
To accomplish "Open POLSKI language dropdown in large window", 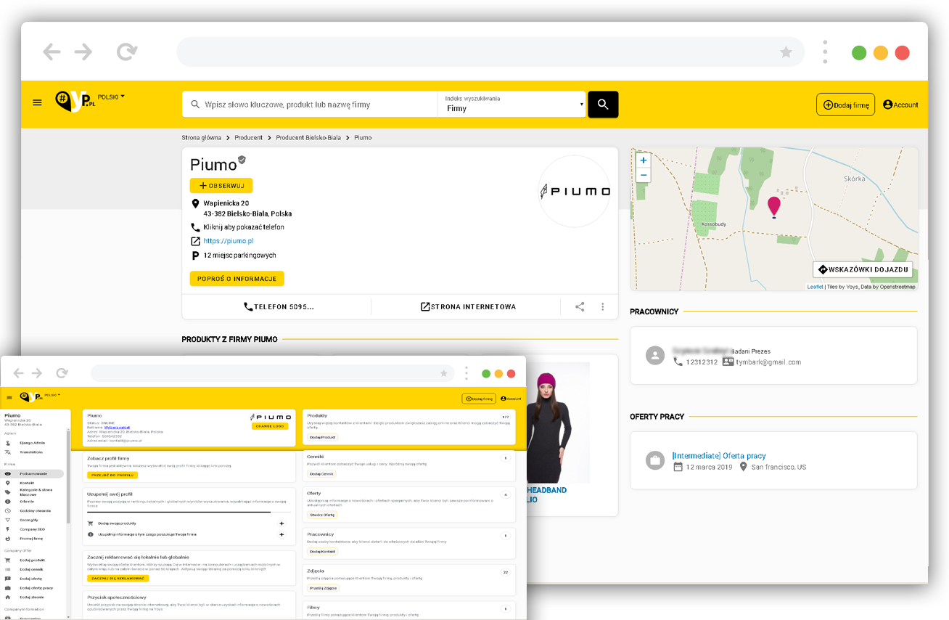I will [112, 97].
